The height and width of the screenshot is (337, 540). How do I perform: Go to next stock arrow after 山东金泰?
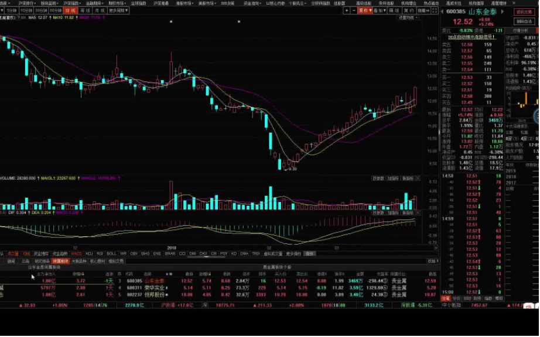[x=502, y=12]
